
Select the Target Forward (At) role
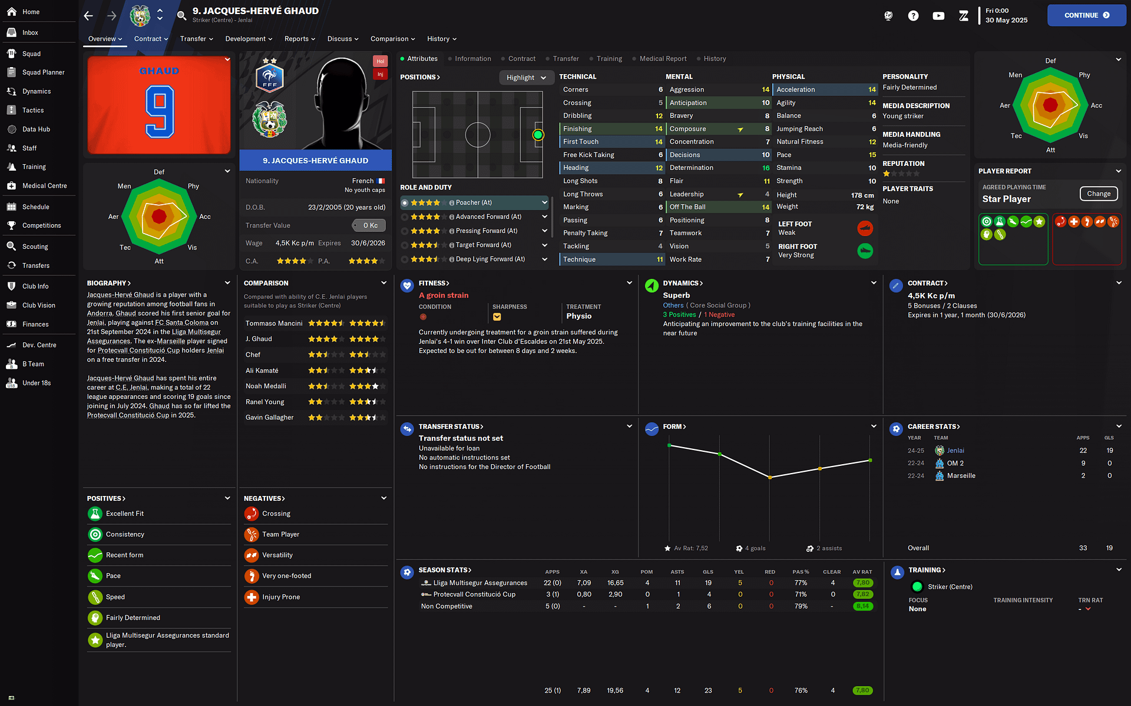483,245
